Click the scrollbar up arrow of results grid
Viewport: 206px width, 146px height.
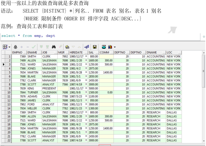point(204,52)
